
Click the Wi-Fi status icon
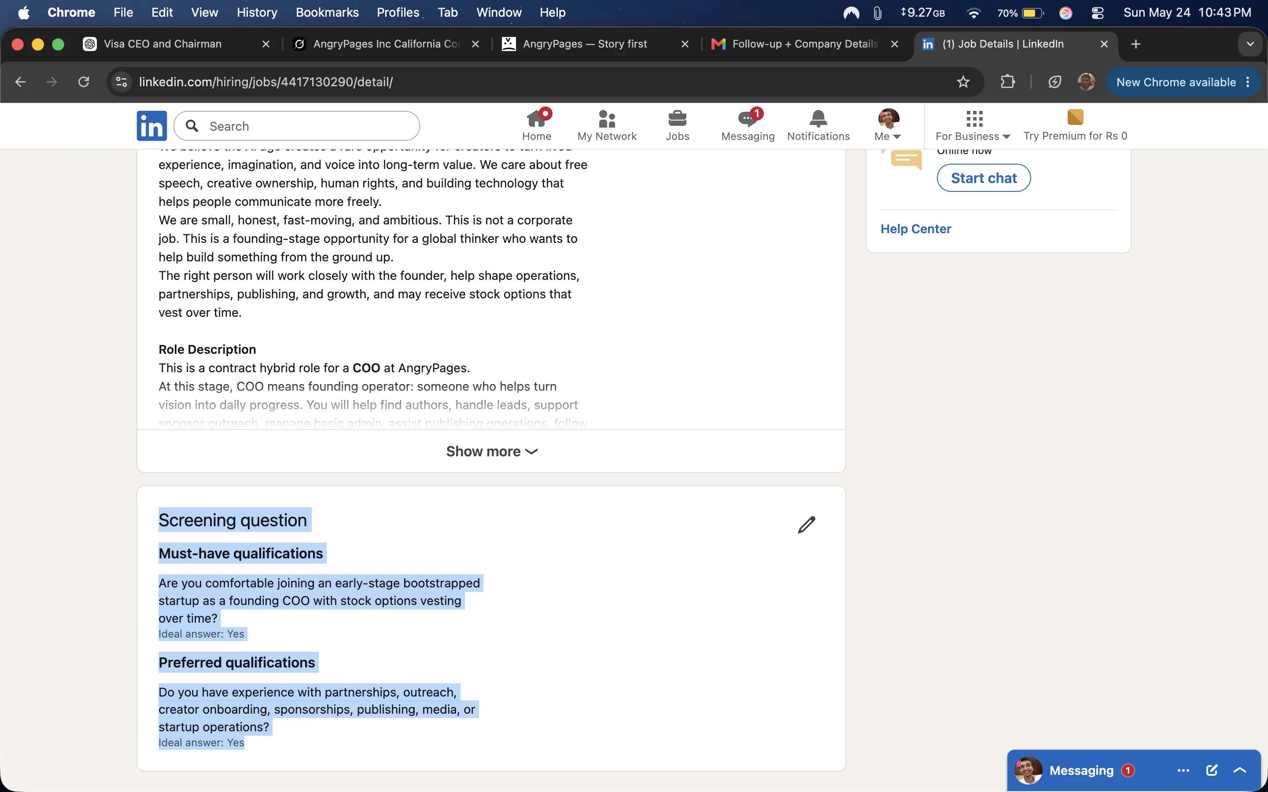tap(973, 13)
